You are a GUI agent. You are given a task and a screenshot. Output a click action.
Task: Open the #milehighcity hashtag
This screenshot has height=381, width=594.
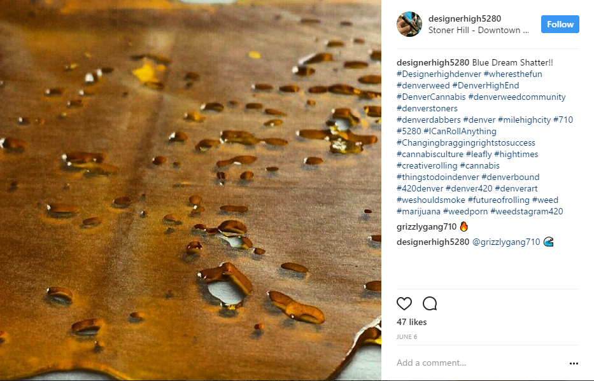[525, 120]
